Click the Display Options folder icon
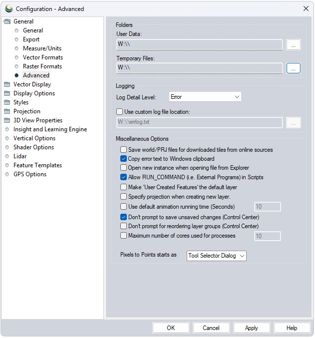The image size is (315, 338). (7, 93)
